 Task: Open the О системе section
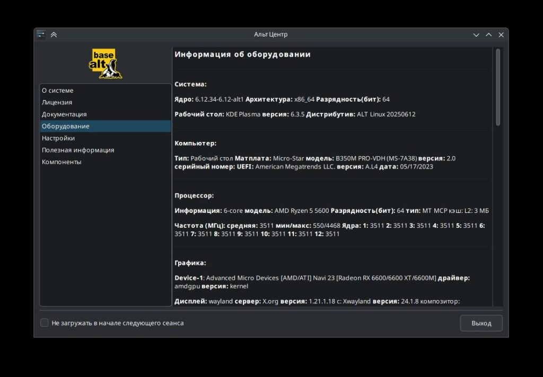[106, 90]
